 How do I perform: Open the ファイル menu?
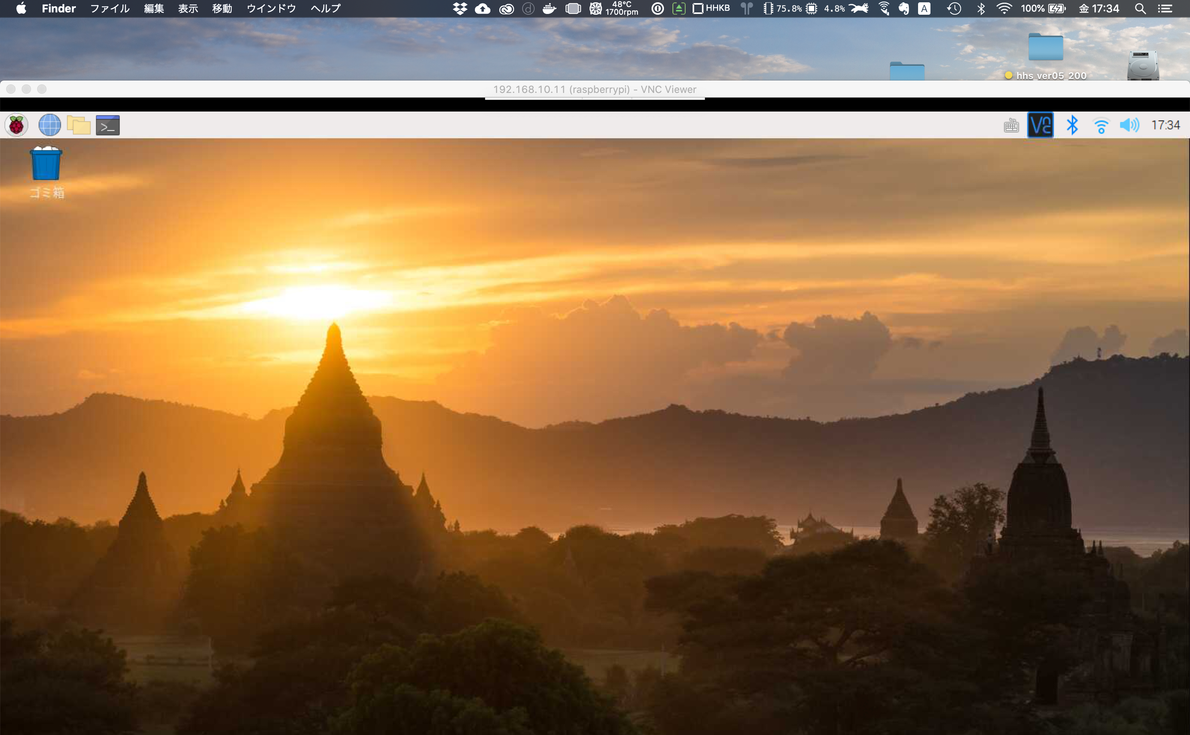pos(110,8)
